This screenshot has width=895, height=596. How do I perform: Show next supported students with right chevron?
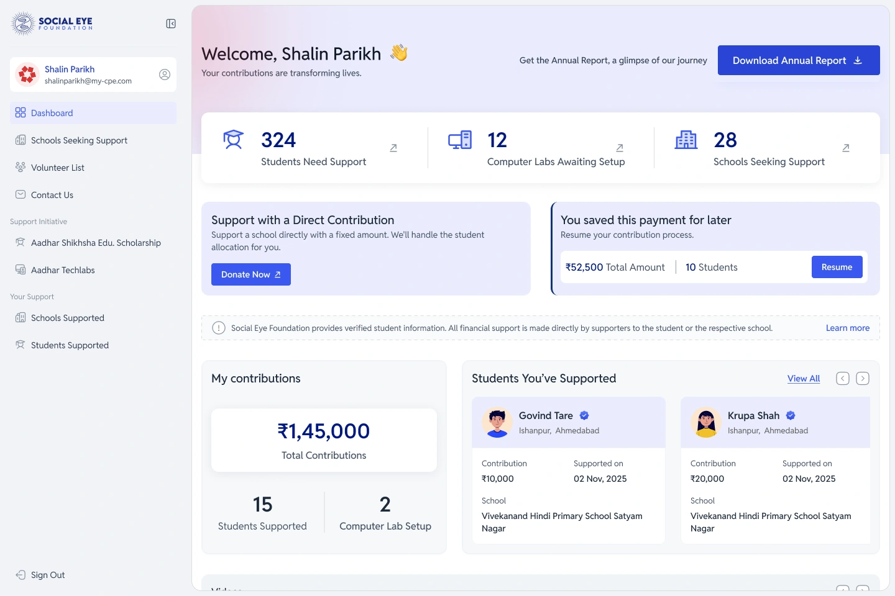863,379
